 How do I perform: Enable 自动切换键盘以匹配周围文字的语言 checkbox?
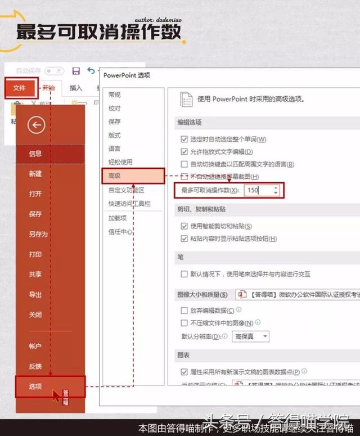[x=184, y=164]
